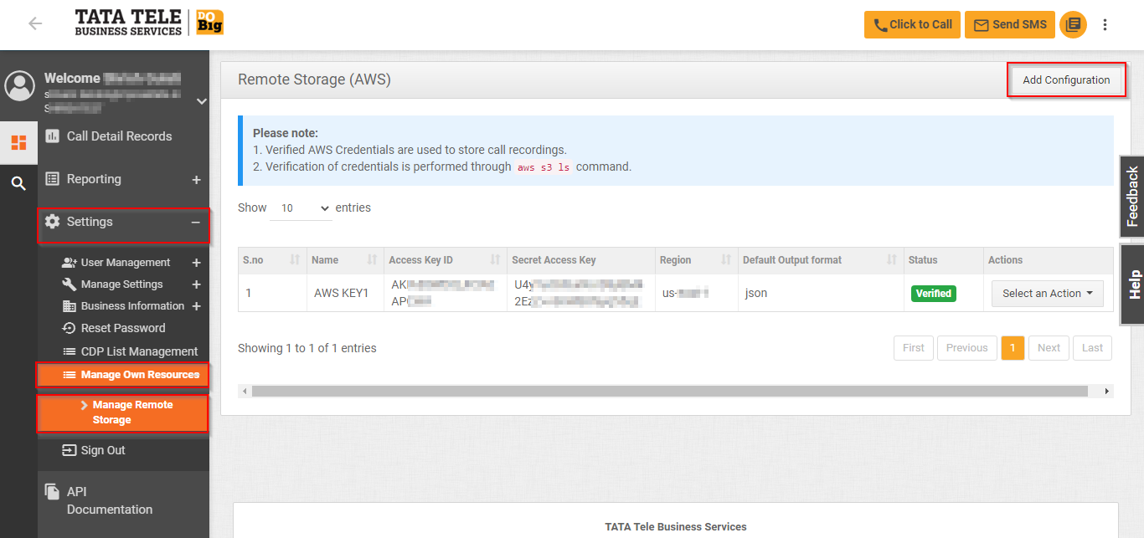Click the green Verified status badge

(934, 294)
